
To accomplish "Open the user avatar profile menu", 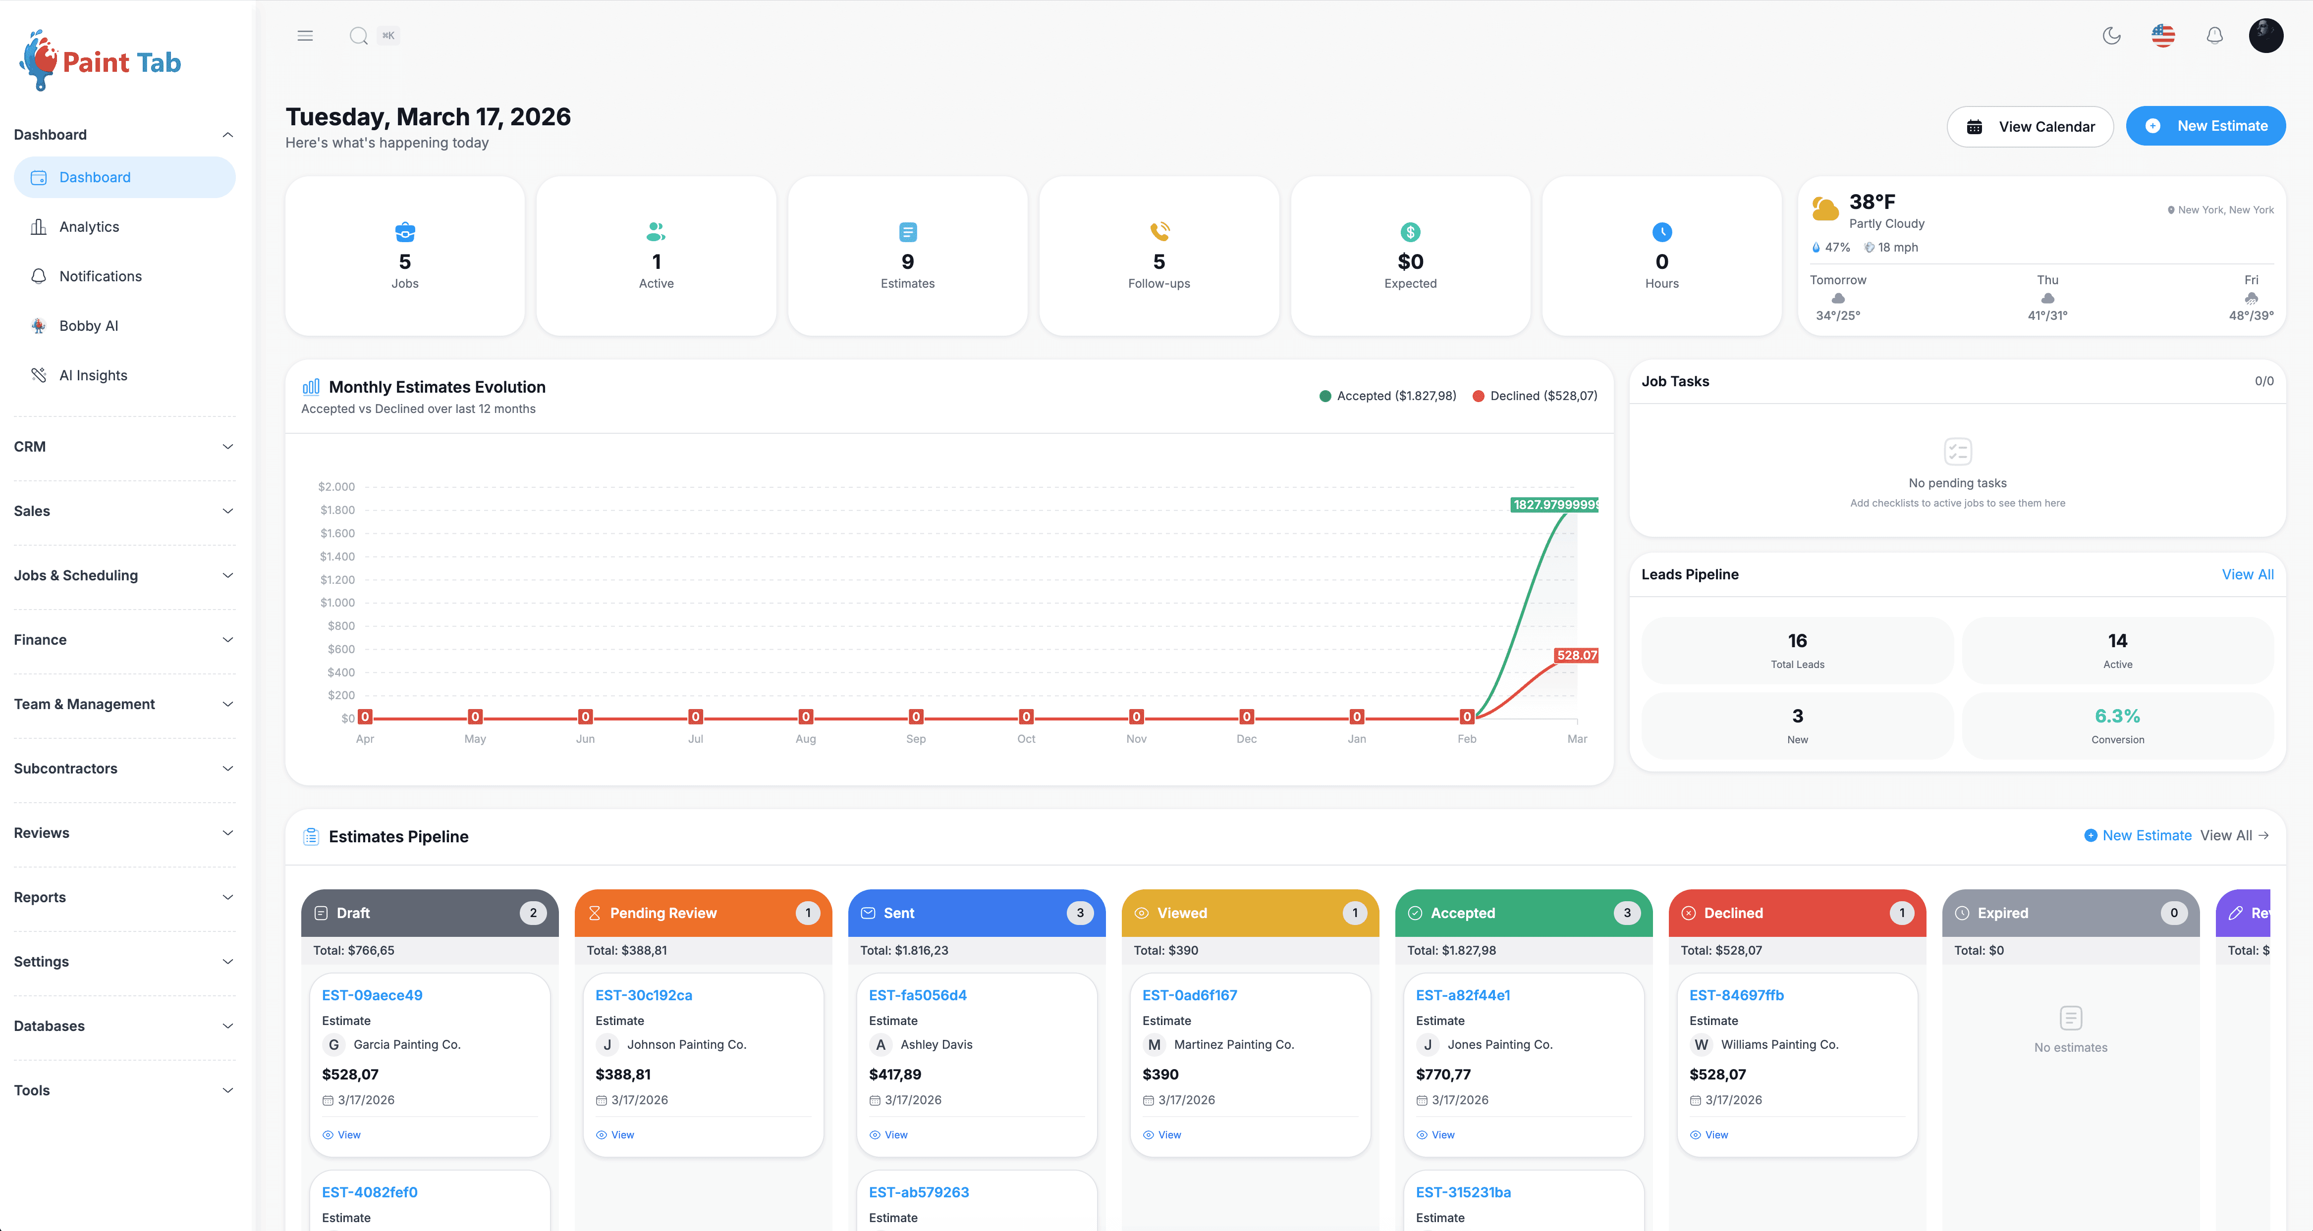I will (2265, 36).
